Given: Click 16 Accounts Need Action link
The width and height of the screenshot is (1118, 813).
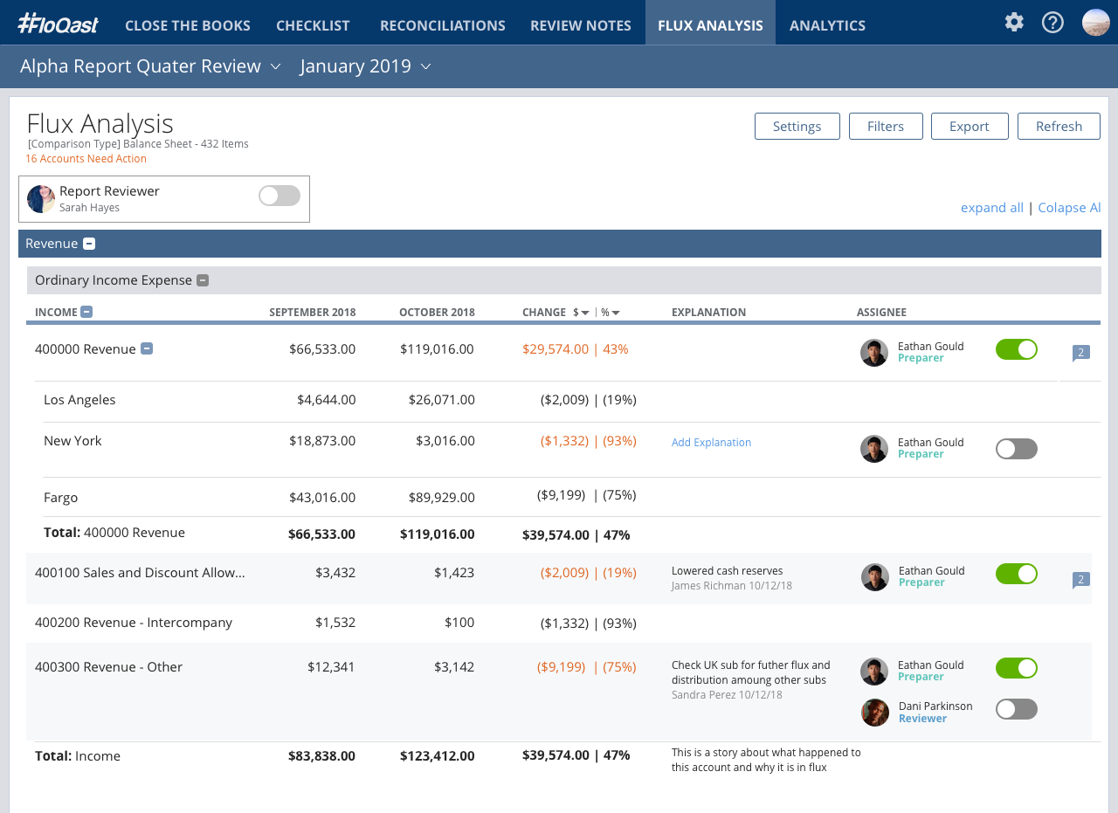Looking at the screenshot, I should (x=86, y=159).
